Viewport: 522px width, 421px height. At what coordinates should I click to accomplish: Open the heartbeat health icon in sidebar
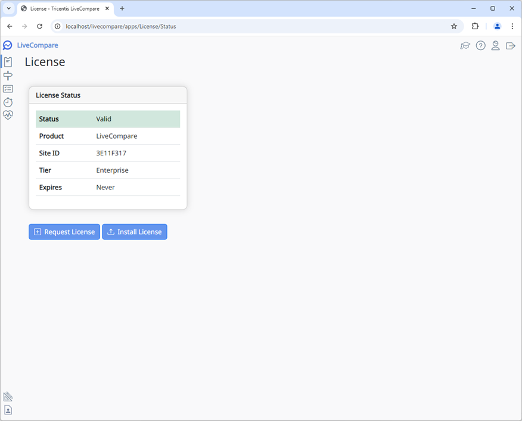(8, 115)
